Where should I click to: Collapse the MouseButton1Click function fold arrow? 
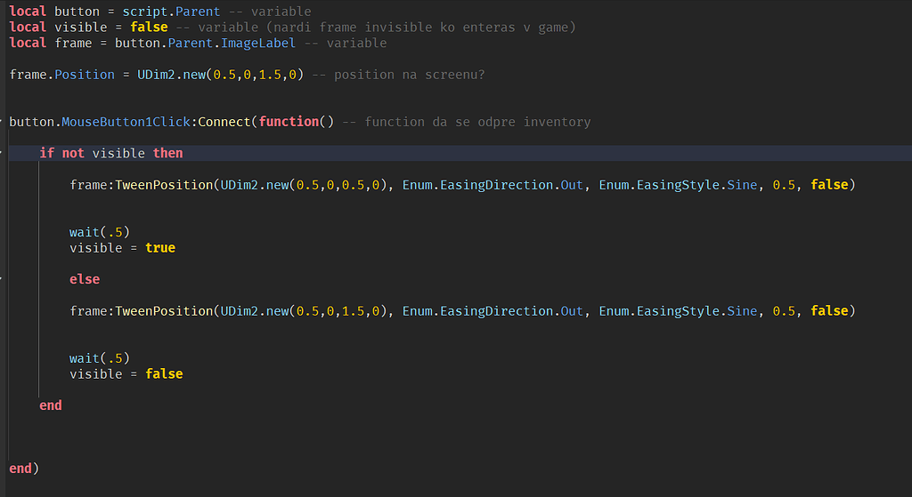[1, 122]
